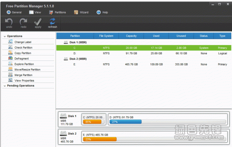
Task: Click the Disk 2 drive icon in disk map
Action: (64, 133)
